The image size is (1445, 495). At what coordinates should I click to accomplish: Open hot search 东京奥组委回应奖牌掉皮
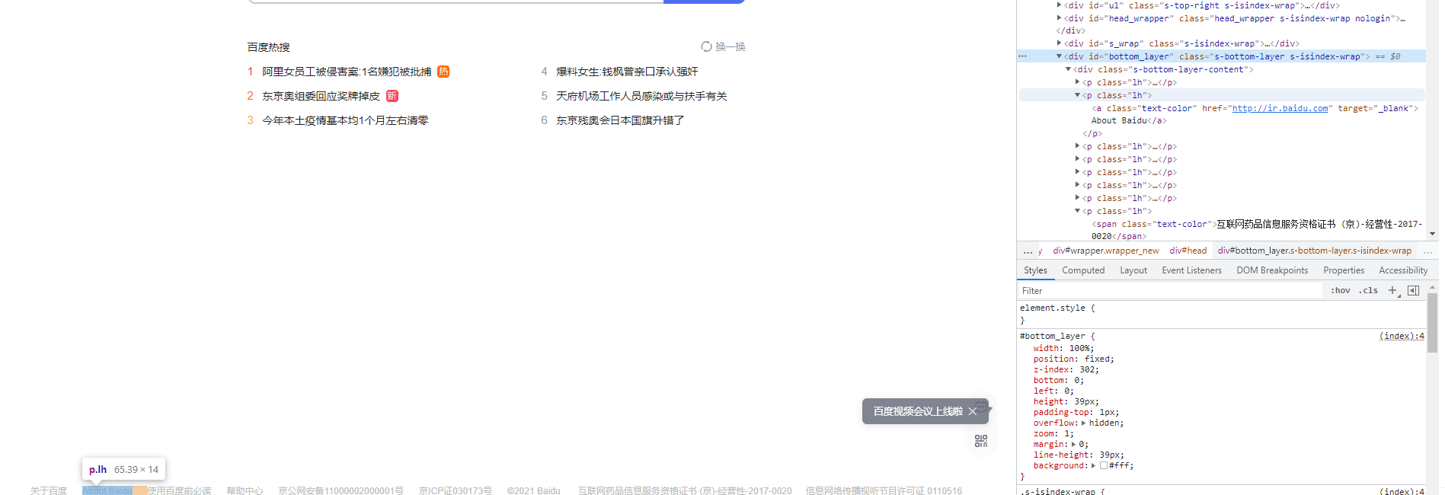pos(321,96)
